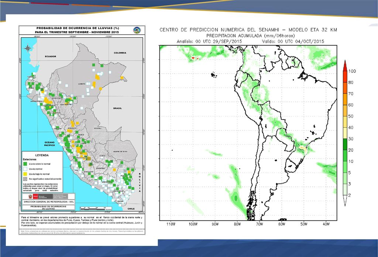
Task: Click the '40W' longitude axis label
Action: [326, 224]
